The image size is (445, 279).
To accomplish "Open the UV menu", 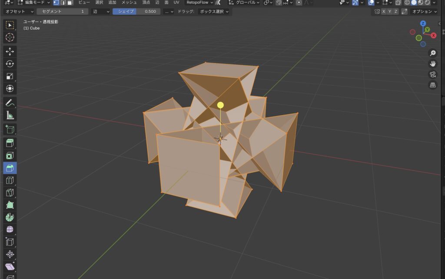I will tap(176, 3).
